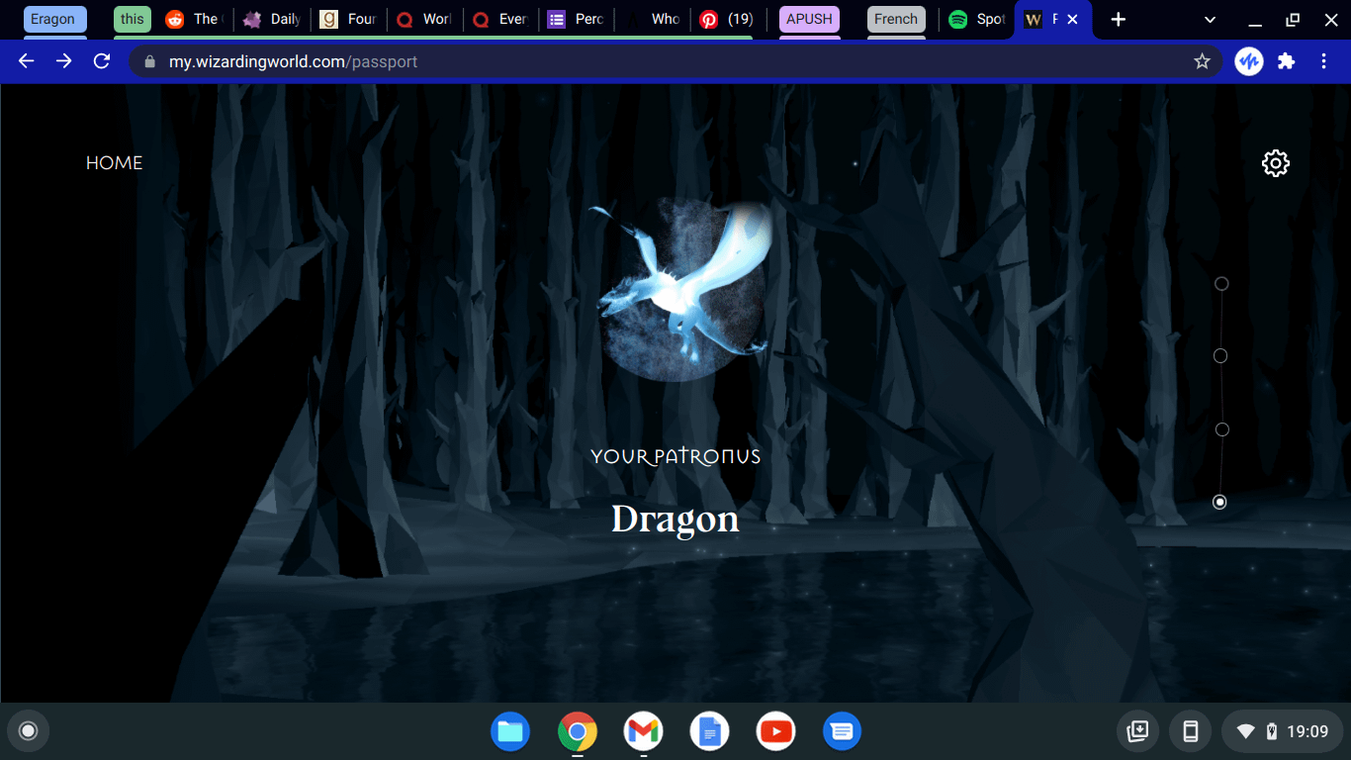Open Google Docs from the shelf
Image resolution: width=1351 pixels, height=760 pixels.
coord(709,731)
